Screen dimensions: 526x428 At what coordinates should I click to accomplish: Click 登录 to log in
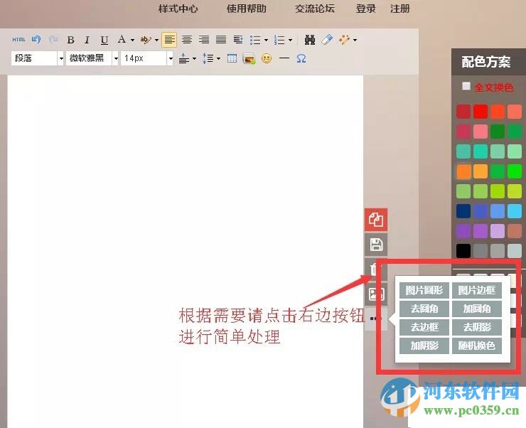click(x=365, y=9)
